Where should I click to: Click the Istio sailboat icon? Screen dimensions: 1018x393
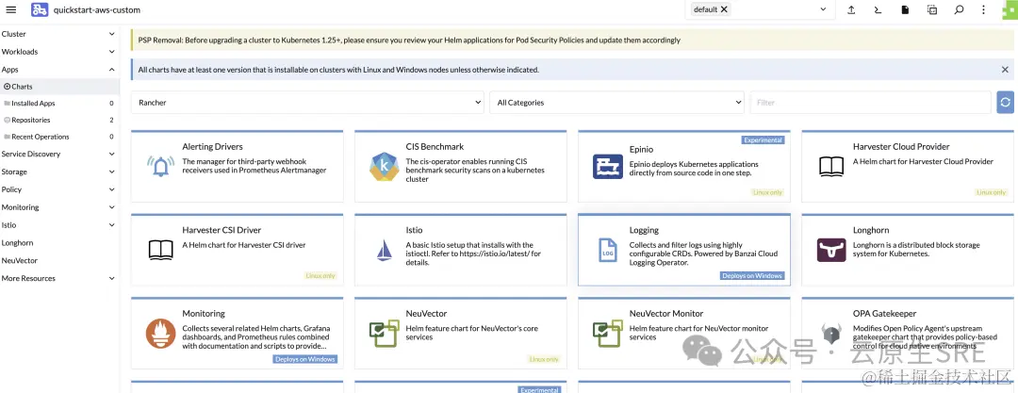point(385,250)
